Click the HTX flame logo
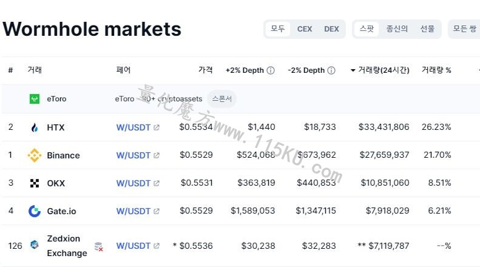 [35, 127]
